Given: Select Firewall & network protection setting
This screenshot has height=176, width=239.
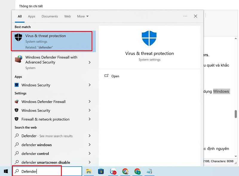Looking at the screenshot, I should coord(45,119).
